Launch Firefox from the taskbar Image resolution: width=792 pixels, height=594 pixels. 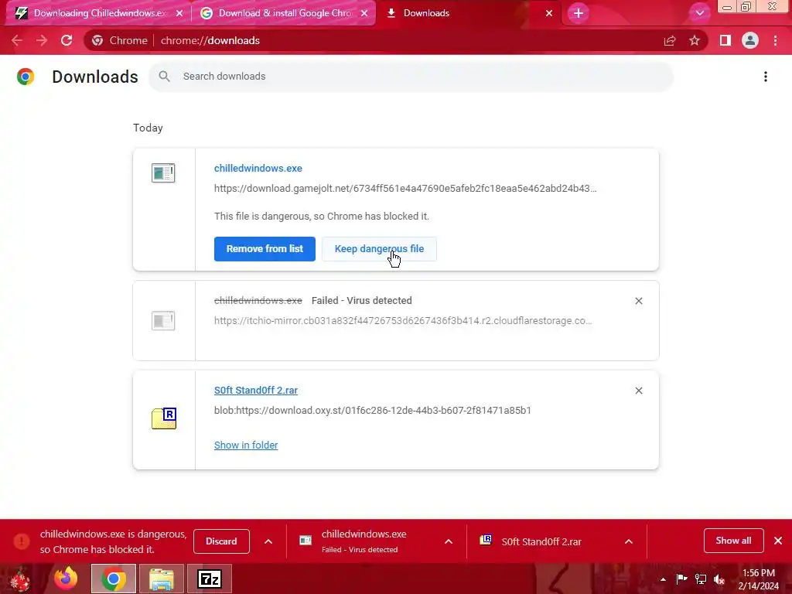click(67, 579)
